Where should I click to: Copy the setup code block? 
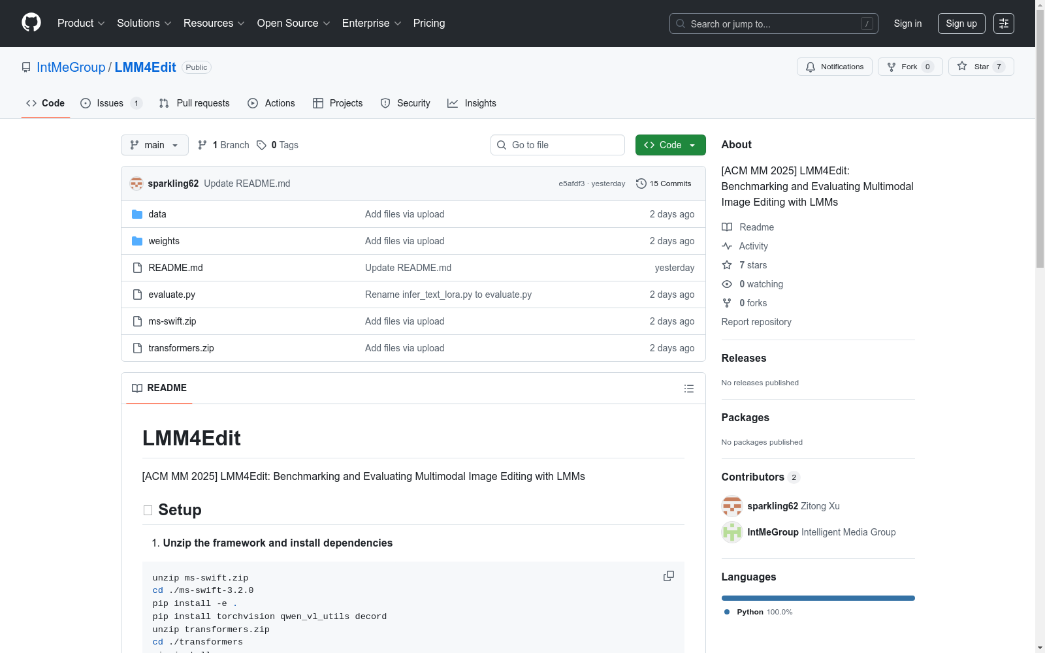(x=669, y=576)
